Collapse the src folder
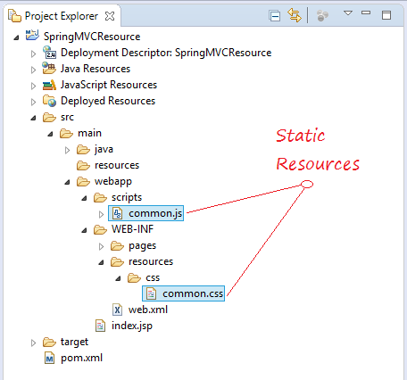 (x=33, y=118)
